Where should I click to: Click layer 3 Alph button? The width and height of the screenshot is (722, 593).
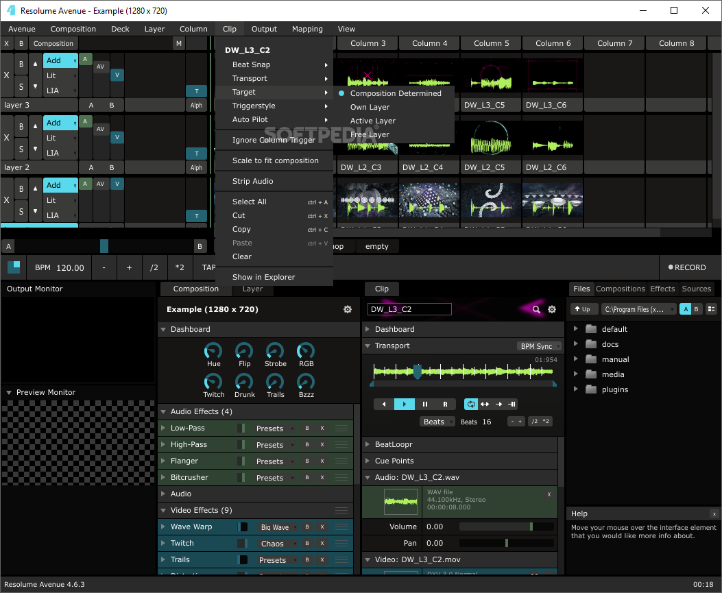(x=196, y=106)
